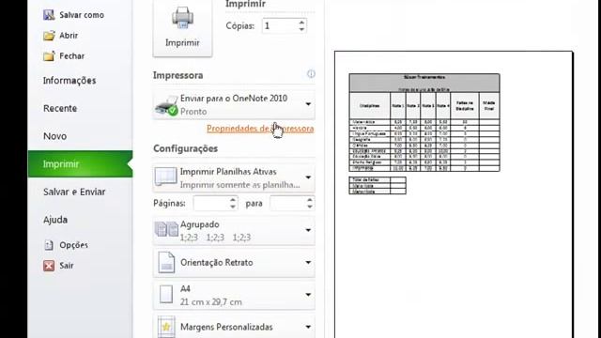The height and width of the screenshot is (338, 601).
Task: Click the Orientação Retrato page icon
Action: point(166,263)
